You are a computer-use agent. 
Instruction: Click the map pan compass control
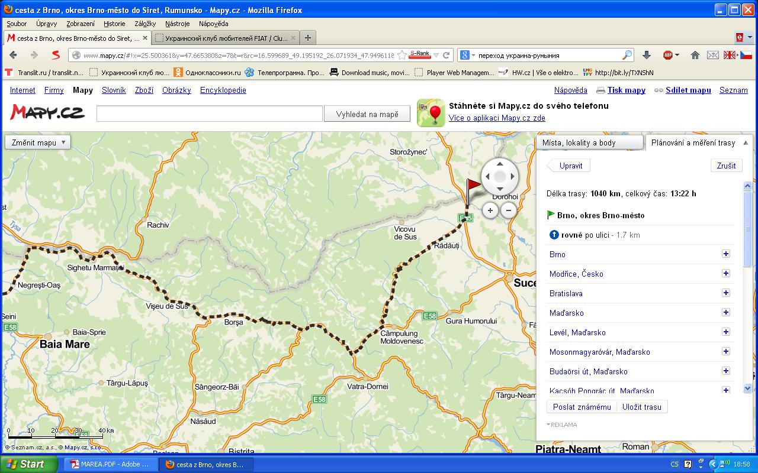500,176
